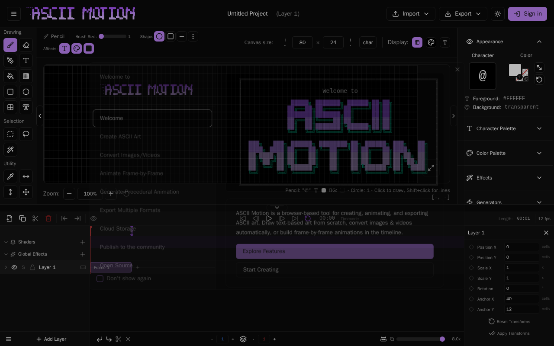Open the Create ASCII Art tab
The image size is (554, 346).
pyautogui.click(x=152, y=137)
